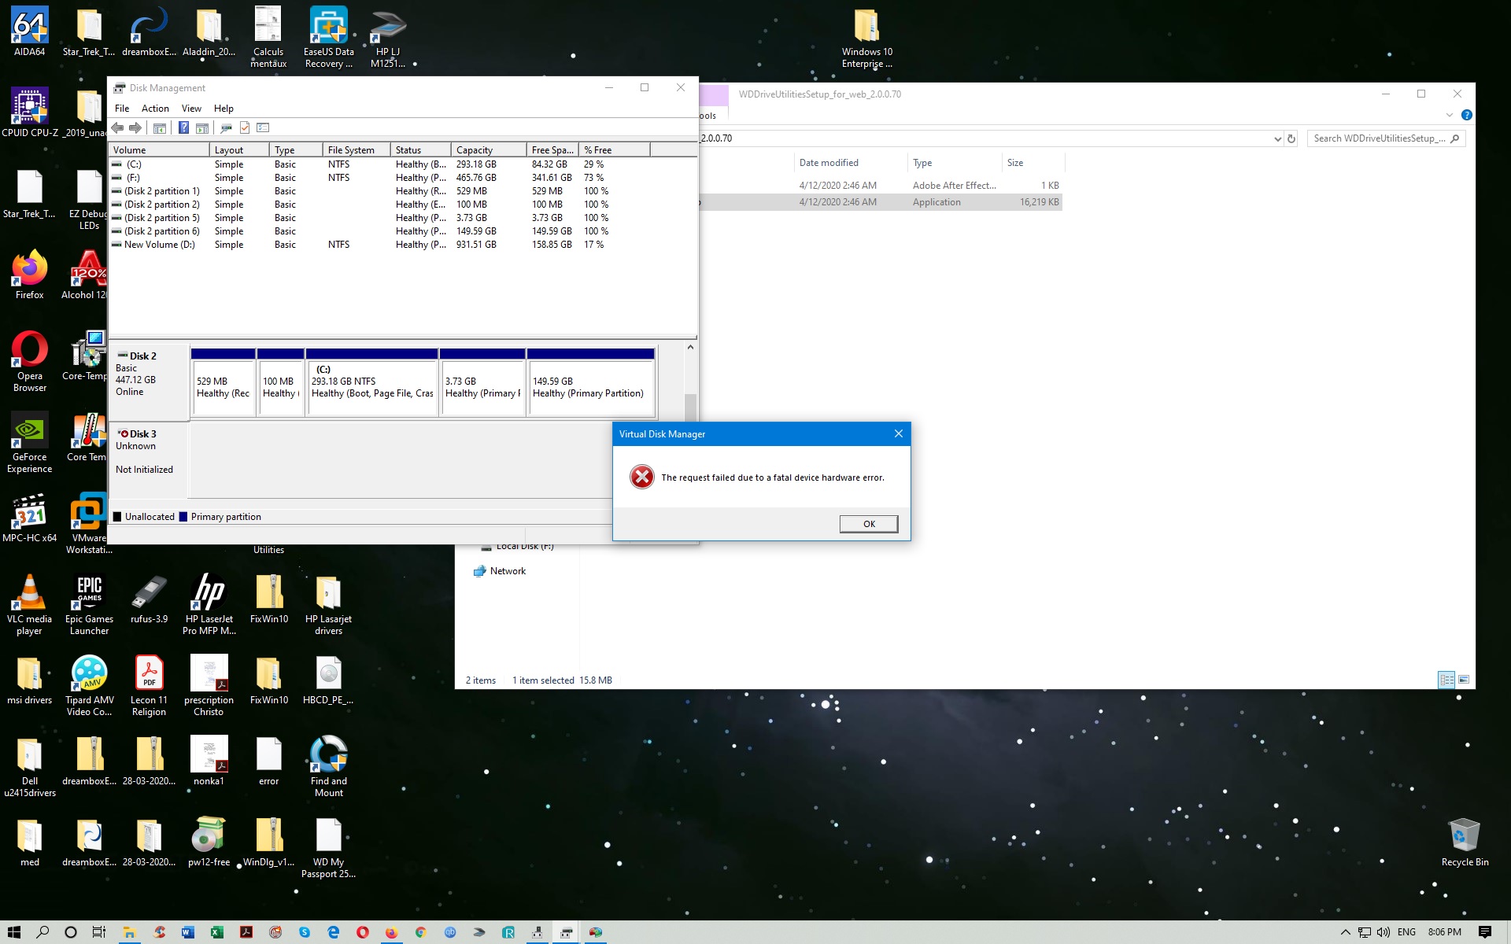Select New Volume (D:) row
The width and height of the screenshot is (1511, 944).
[x=159, y=245]
